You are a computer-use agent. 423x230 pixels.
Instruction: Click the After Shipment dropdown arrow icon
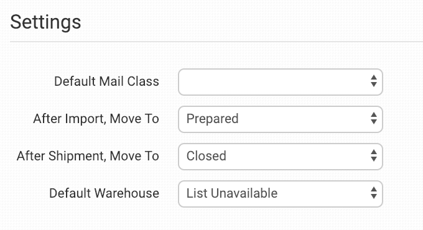pyautogui.click(x=374, y=155)
